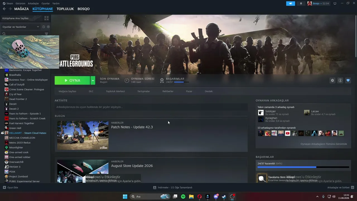The height and width of the screenshot is (201, 357).
Task: Open August Store Update 2026 news
Action: pos(132,166)
